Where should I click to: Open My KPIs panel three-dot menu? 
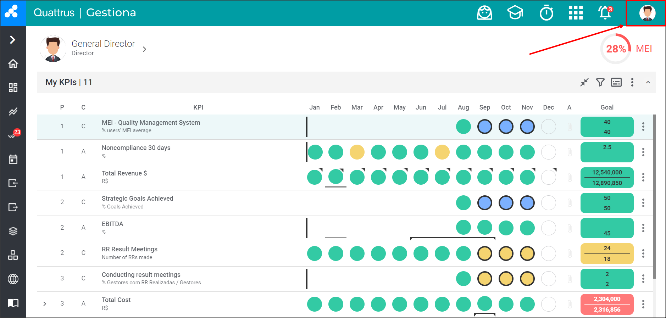pyautogui.click(x=632, y=82)
